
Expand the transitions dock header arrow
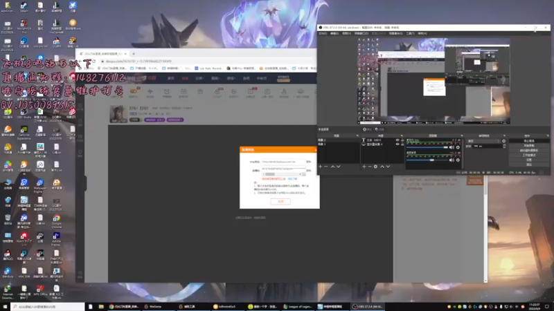[x=504, y=135]
